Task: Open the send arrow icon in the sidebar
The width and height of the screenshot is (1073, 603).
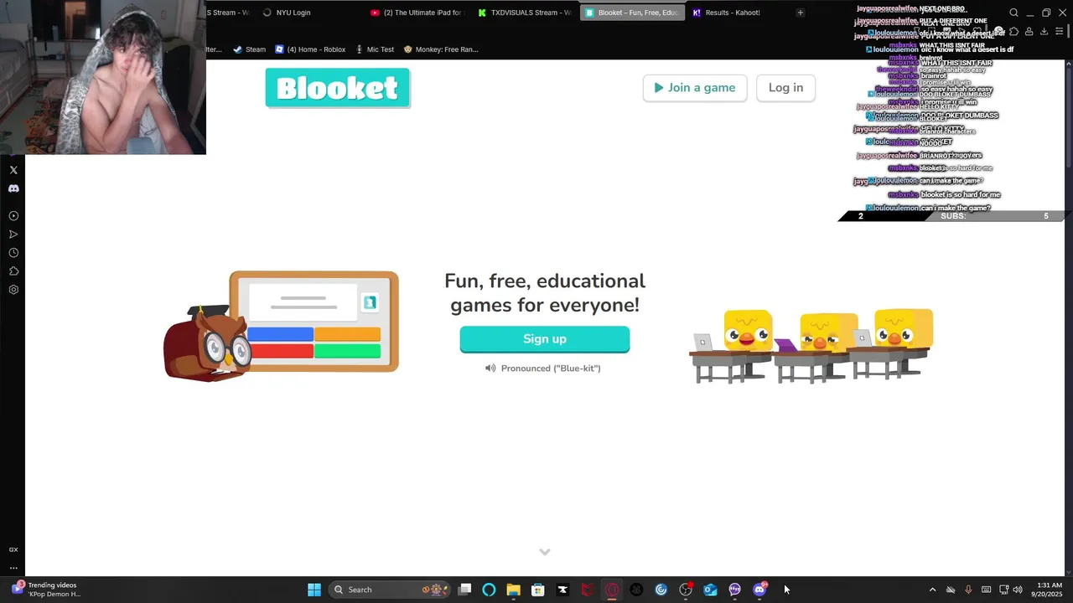Action: [x=13, y=234]
